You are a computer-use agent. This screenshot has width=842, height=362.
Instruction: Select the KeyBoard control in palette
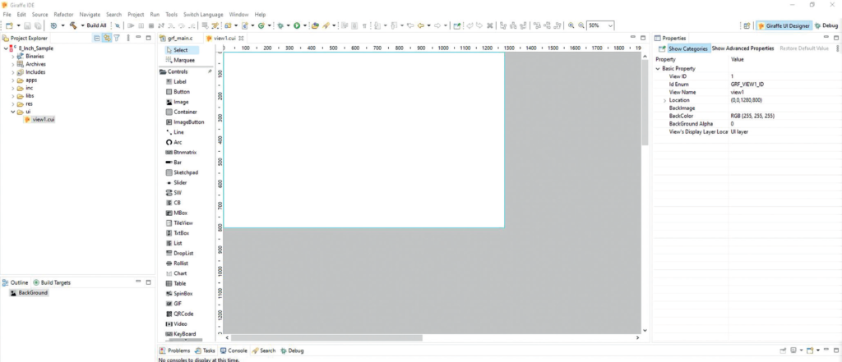tap(180, 333)
